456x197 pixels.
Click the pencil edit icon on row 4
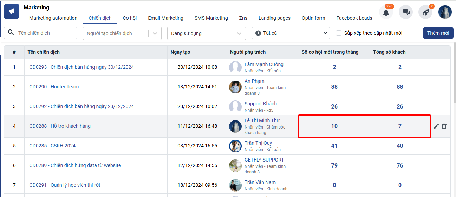[x=436, y=126]
